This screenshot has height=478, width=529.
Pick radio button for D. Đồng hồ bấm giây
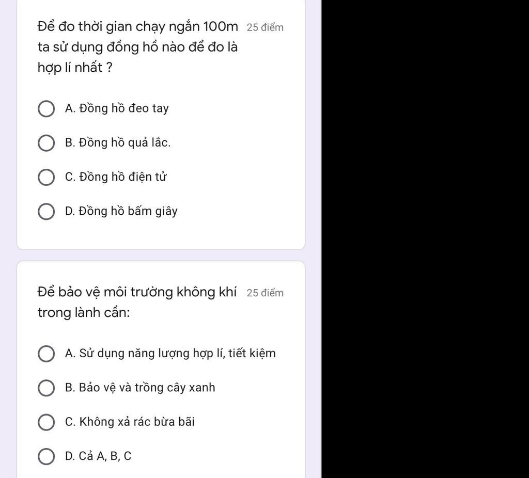point(46,212)
